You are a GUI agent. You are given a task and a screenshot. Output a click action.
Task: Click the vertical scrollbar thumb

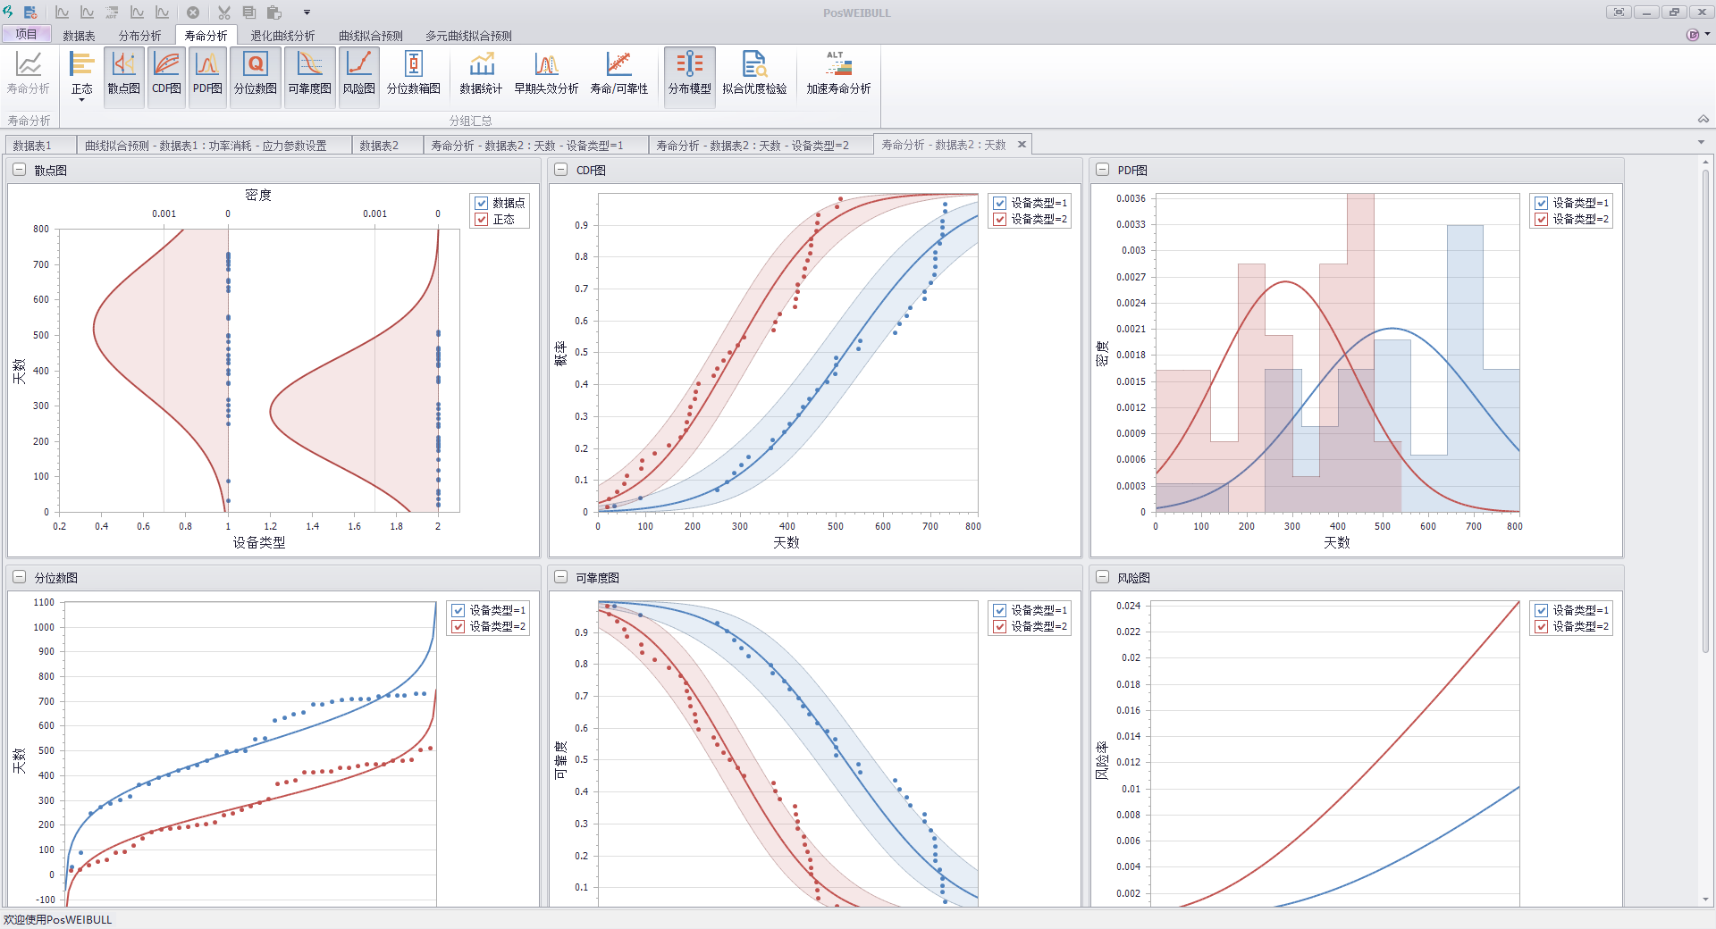coord(1705,411)
